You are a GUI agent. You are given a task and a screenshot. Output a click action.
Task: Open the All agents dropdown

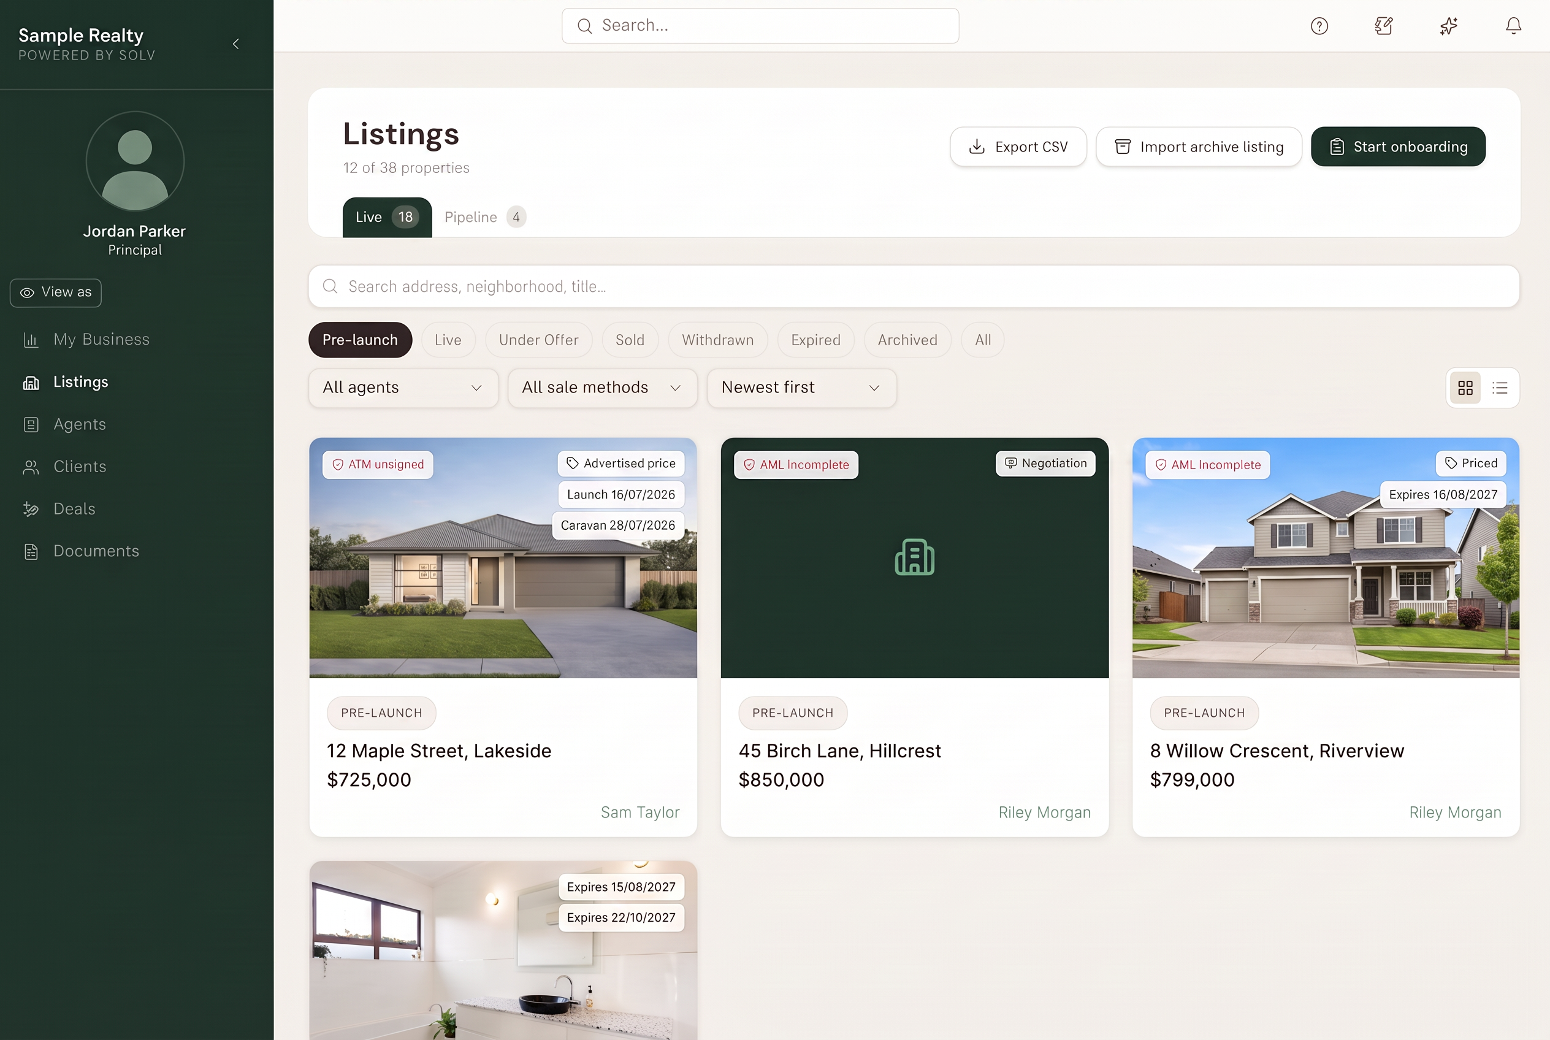point(403,388)
